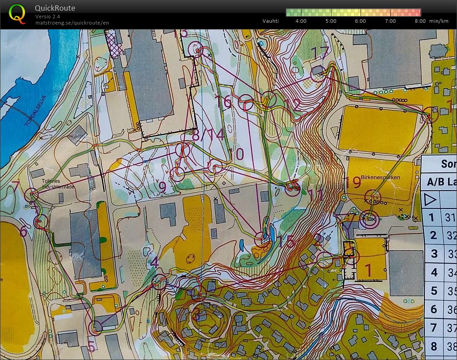Click the 'min/km' unit label
457x360 pixels.
[x=439, y=21]
